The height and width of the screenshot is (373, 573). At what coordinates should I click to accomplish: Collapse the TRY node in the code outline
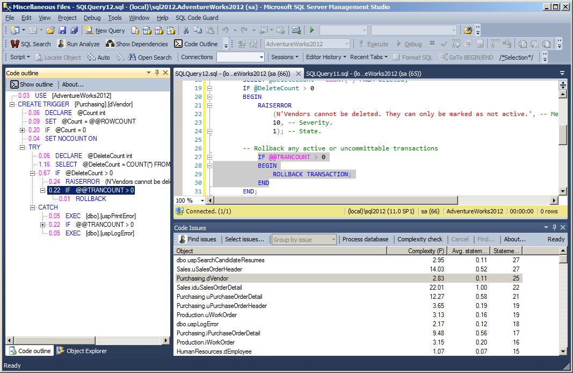coord(23,147)
